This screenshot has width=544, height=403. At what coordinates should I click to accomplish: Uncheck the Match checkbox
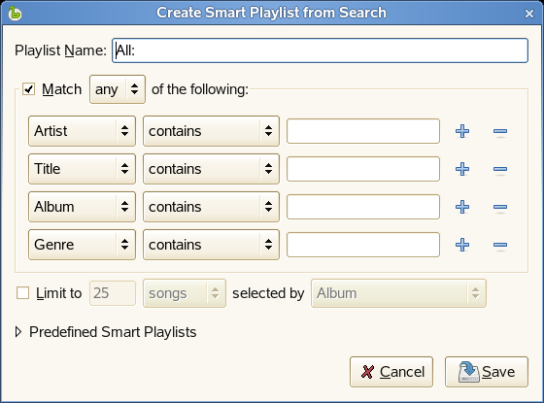point(28,89)
